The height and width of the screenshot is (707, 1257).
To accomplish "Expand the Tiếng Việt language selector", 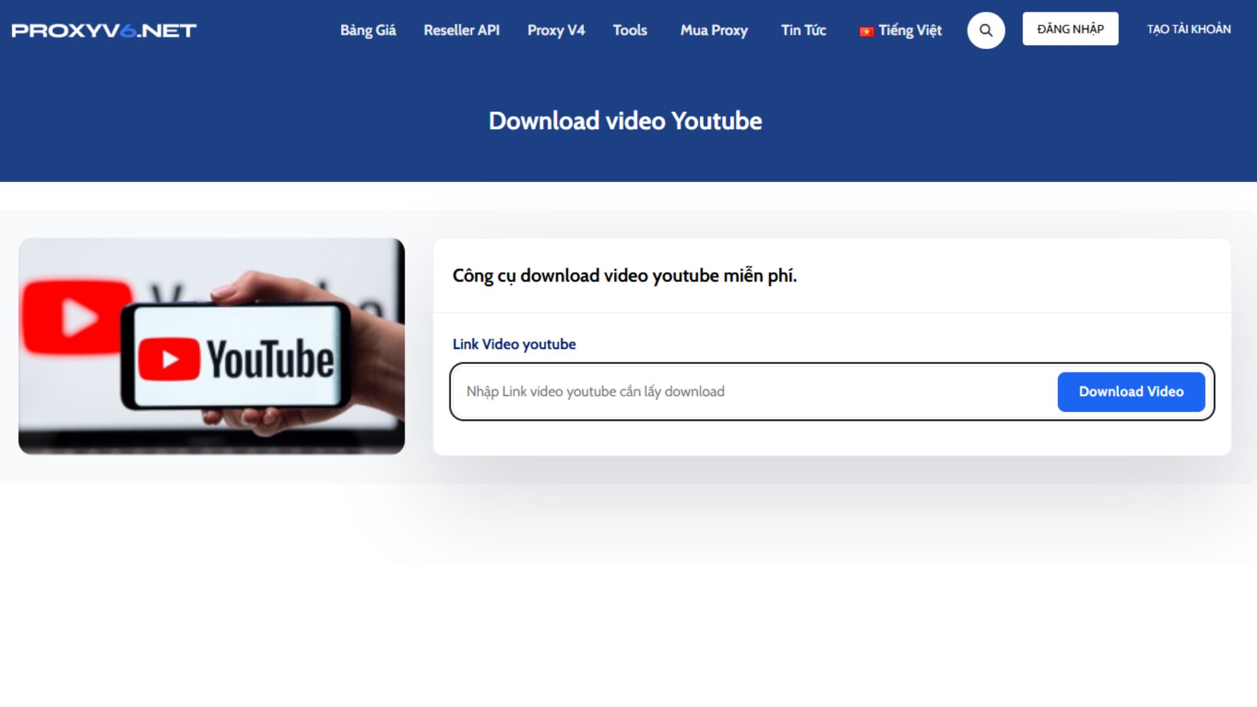I will tap(901, 30).
